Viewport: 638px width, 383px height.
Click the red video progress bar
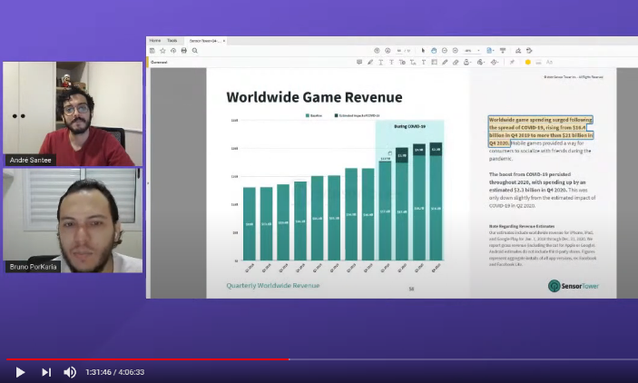click(148, 359)
